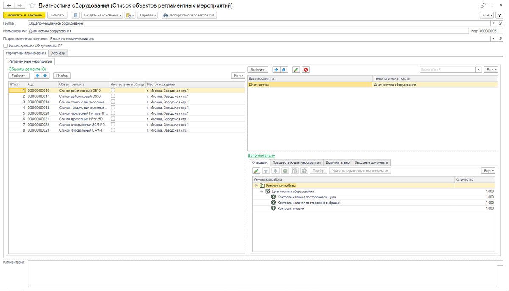Toggle Индивидуальное обслуживание ОР checkbox
Screen dimensions: 509x291
(5, 46)
